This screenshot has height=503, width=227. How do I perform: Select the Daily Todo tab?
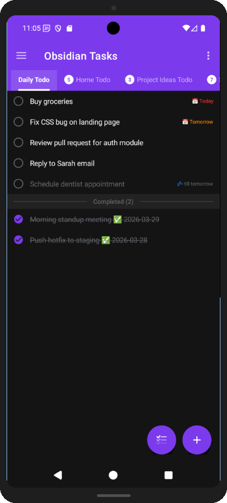coord(33,80)
